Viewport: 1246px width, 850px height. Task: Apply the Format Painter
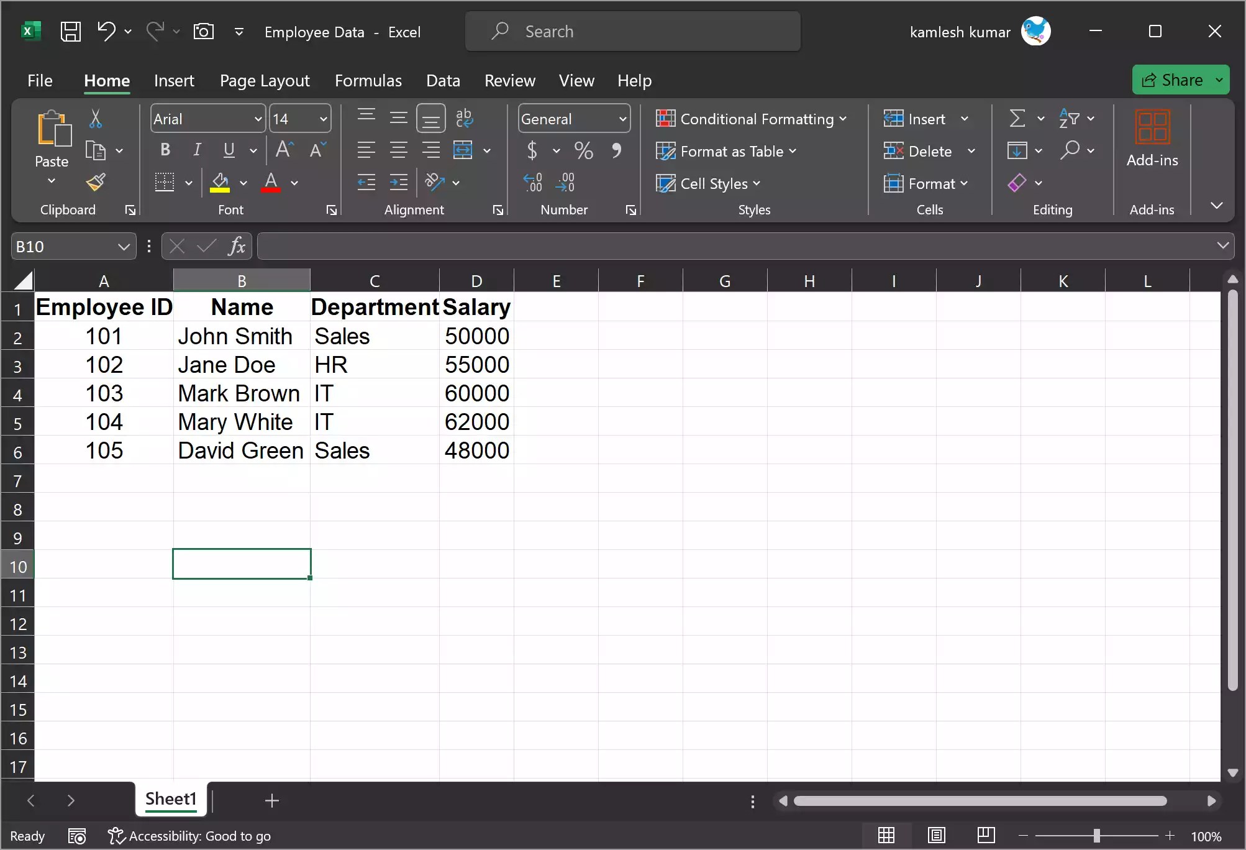(x=96, y=182)
